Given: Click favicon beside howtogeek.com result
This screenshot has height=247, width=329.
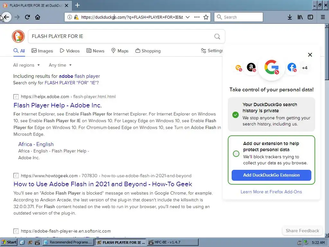Looking at the screenshot, I should coord(16,176).
